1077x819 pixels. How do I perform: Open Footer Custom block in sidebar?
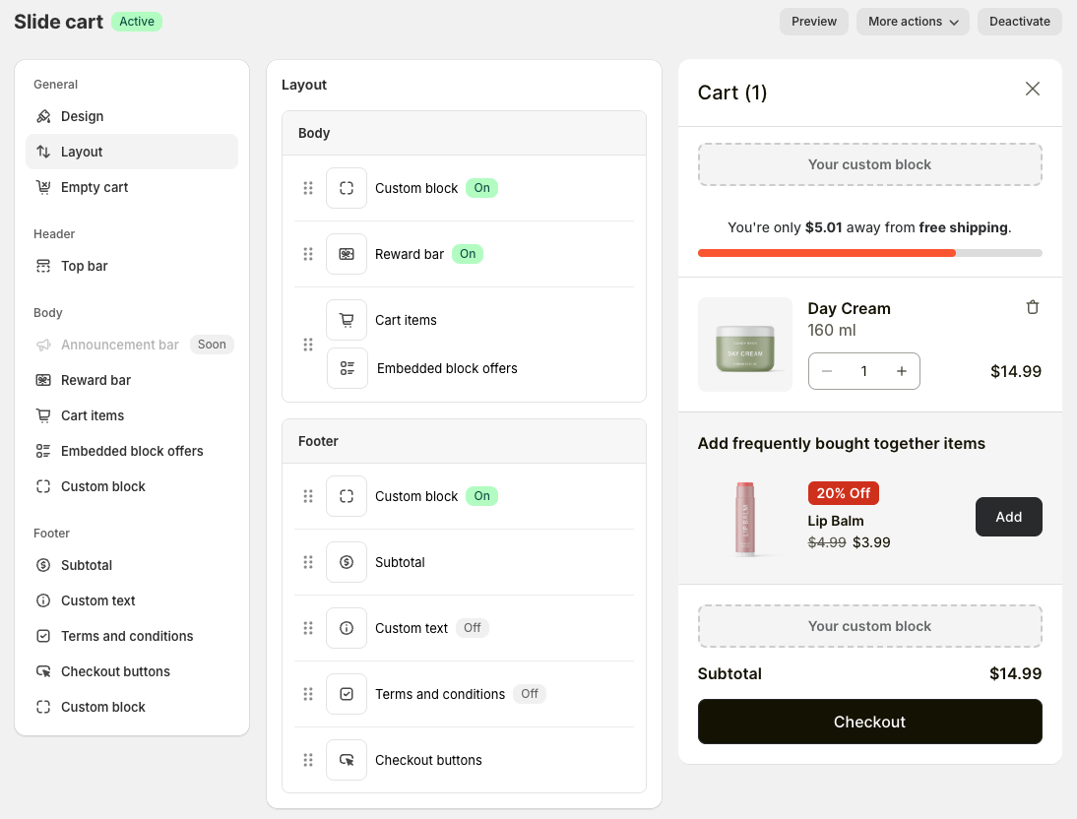coord(132,707)
